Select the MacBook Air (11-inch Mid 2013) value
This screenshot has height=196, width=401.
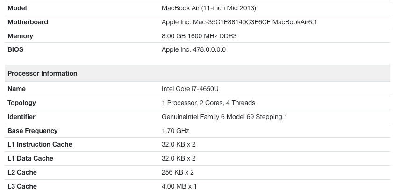tap(208, 8)
